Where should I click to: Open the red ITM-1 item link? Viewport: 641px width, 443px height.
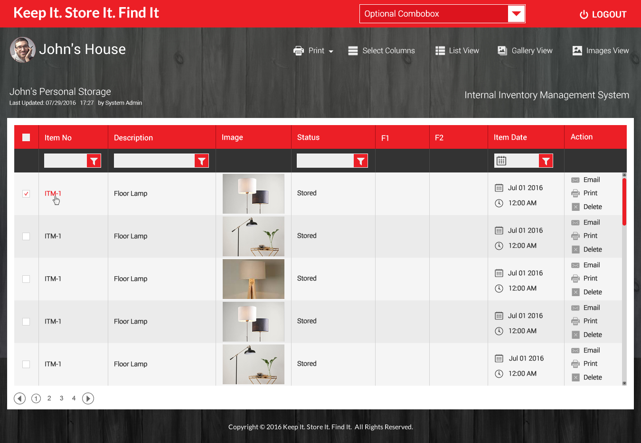(x=53, y=193)
